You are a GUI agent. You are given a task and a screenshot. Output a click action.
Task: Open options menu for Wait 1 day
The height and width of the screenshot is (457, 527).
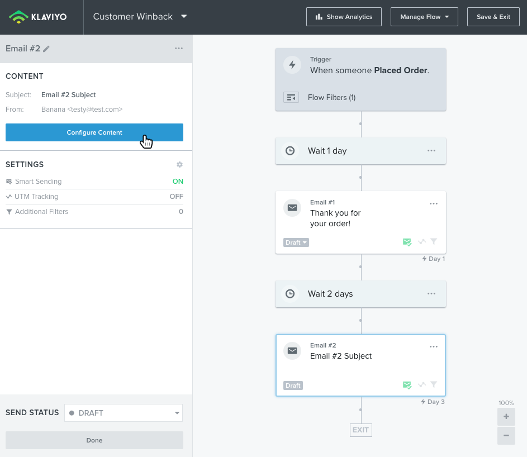[x=431, y=150]
